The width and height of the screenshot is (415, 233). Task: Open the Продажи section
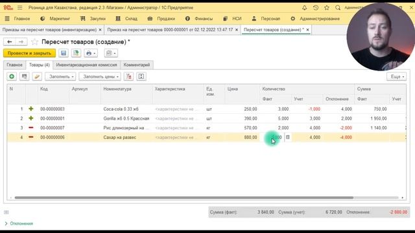click(161, 19)
